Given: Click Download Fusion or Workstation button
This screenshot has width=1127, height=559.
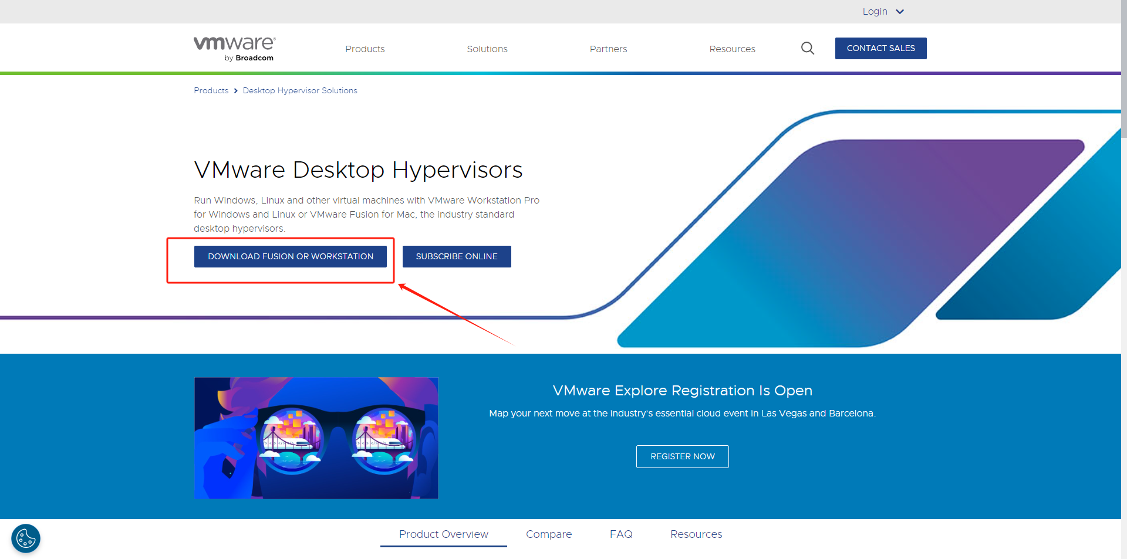Looking at the screenshot, I should tap(291, 256).
